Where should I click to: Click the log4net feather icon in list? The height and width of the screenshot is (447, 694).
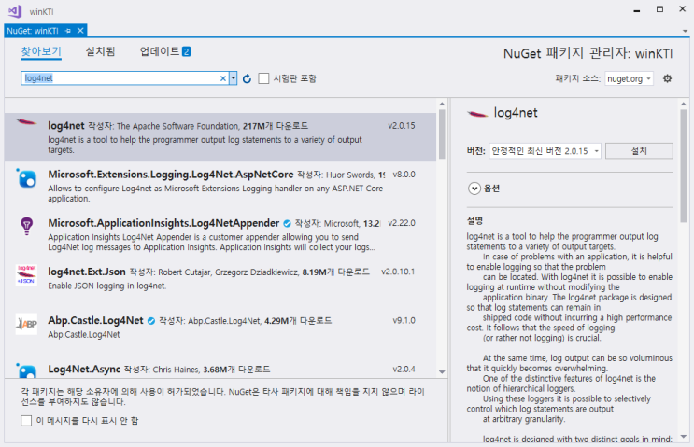click(x=26, y=121)
